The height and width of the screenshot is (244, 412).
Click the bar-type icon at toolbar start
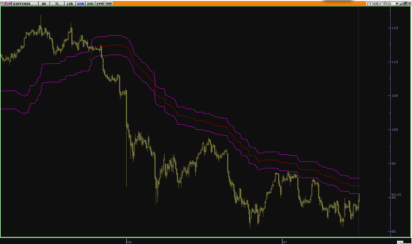[x=3, y=4]
